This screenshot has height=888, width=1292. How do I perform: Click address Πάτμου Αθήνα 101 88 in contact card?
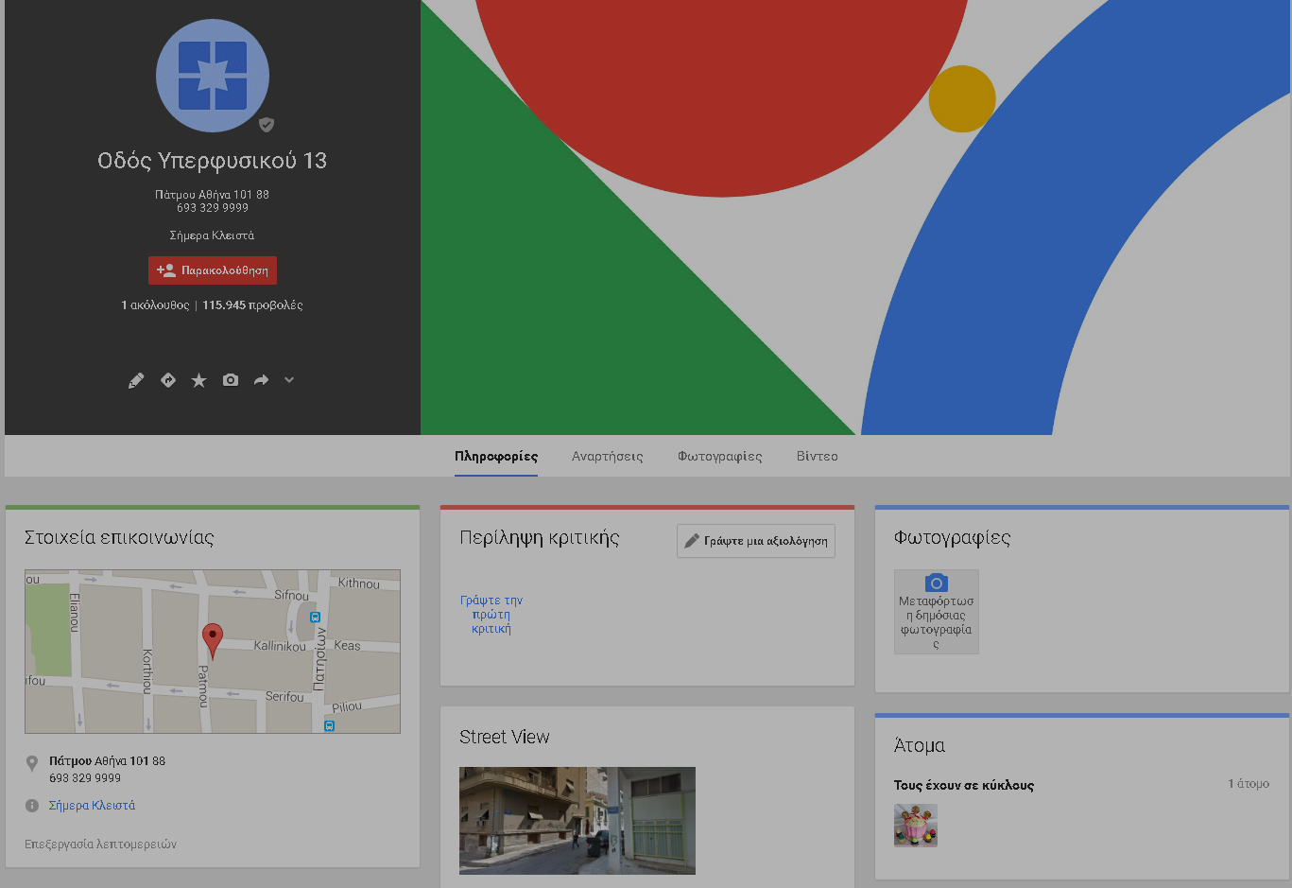coord(108,761)
